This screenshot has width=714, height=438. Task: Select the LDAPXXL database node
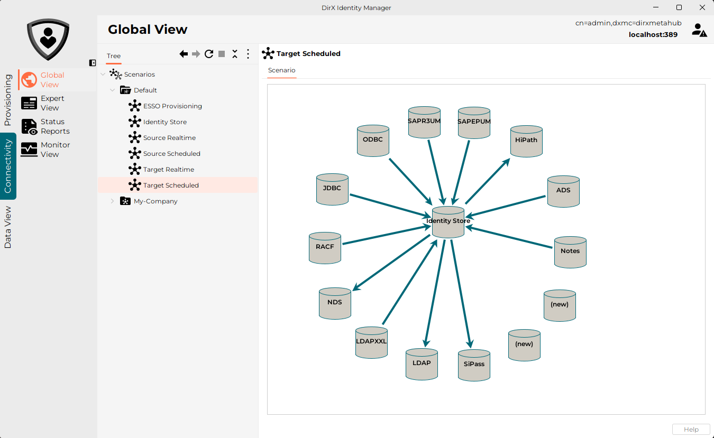pyautogui.click(x=371, y=342)
